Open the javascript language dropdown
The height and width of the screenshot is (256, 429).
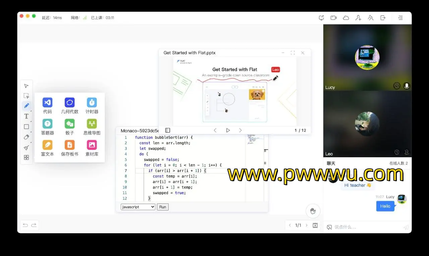point(138,207)
